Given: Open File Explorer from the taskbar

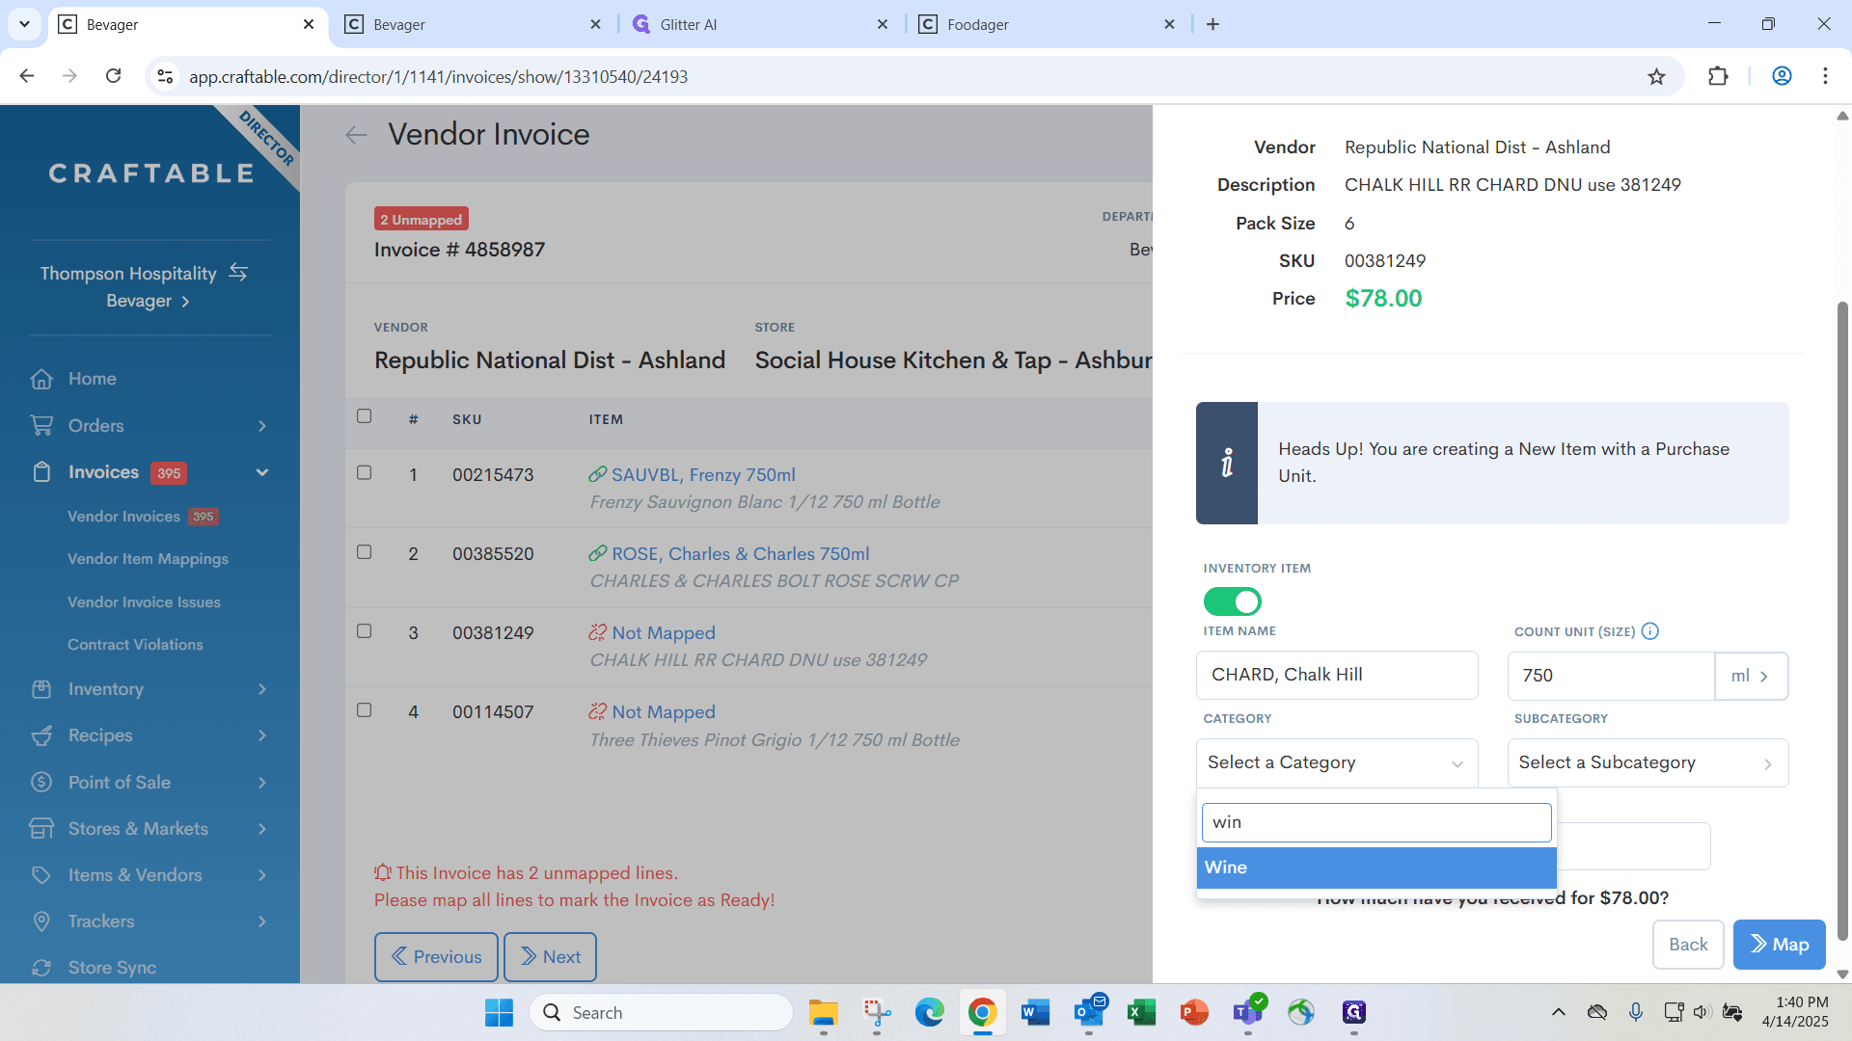Looking at the screenshot, I should 823,1012.
